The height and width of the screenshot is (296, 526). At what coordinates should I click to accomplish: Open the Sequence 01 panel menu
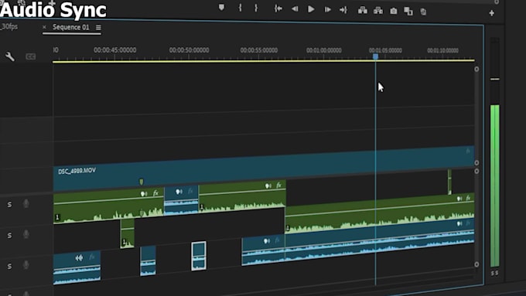[98, 28]
